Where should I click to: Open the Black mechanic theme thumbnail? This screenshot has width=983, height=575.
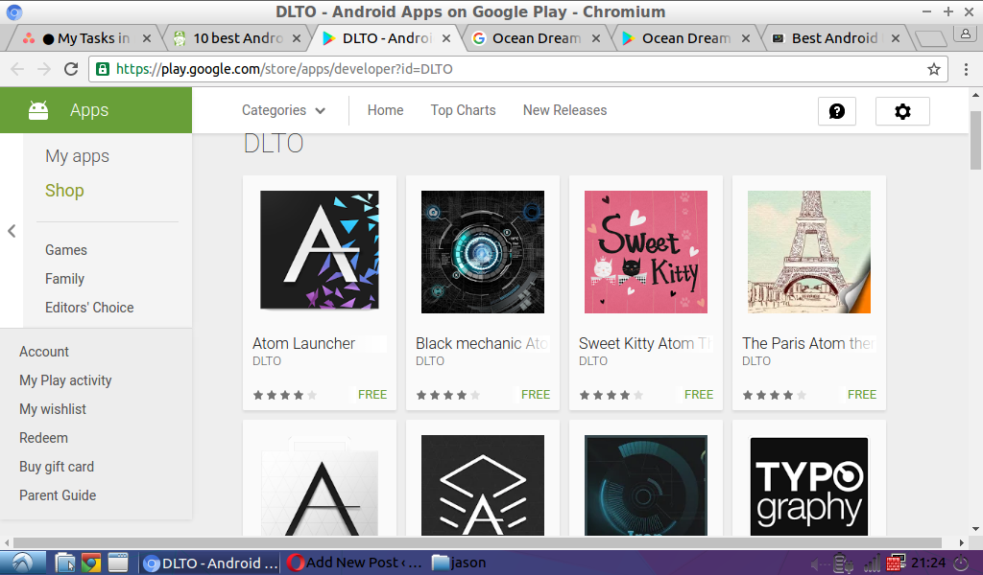tap(483, 252)
